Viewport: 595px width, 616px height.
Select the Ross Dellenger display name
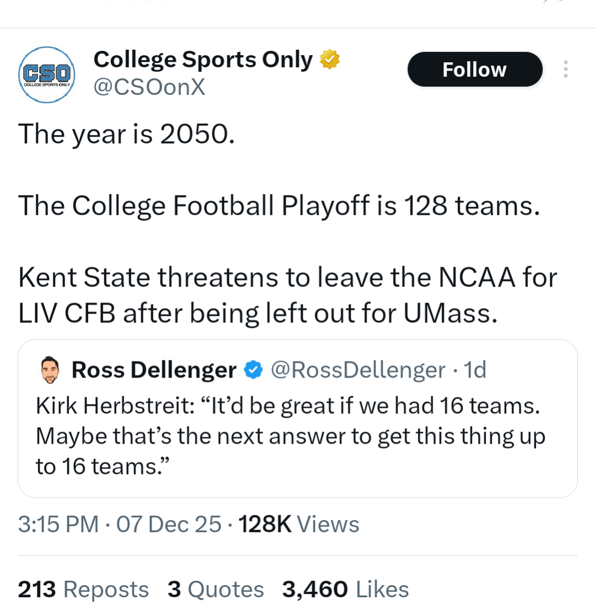pyautogui.click(x=154, y=370)
